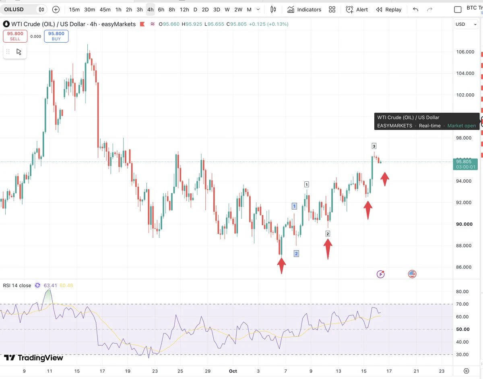The width and height of the screenshot is (483, 379).
Task: Click the US flag economic event marker
Action: coord(412,274)
